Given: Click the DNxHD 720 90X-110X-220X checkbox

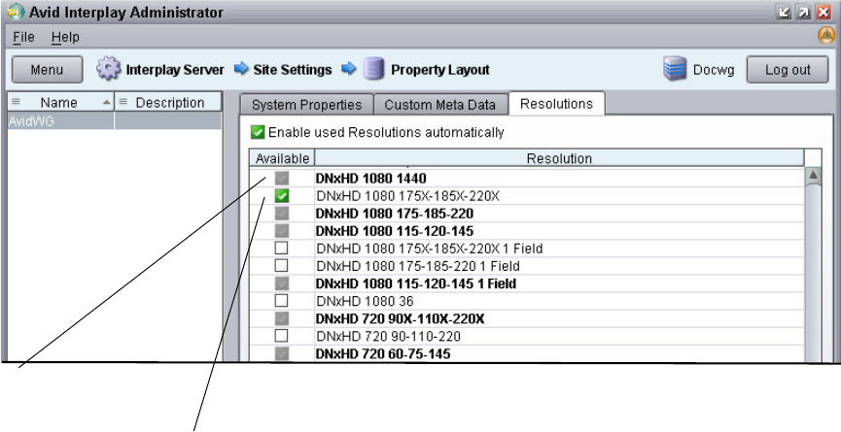Looking at the screenshot, I should pos(282,319).
